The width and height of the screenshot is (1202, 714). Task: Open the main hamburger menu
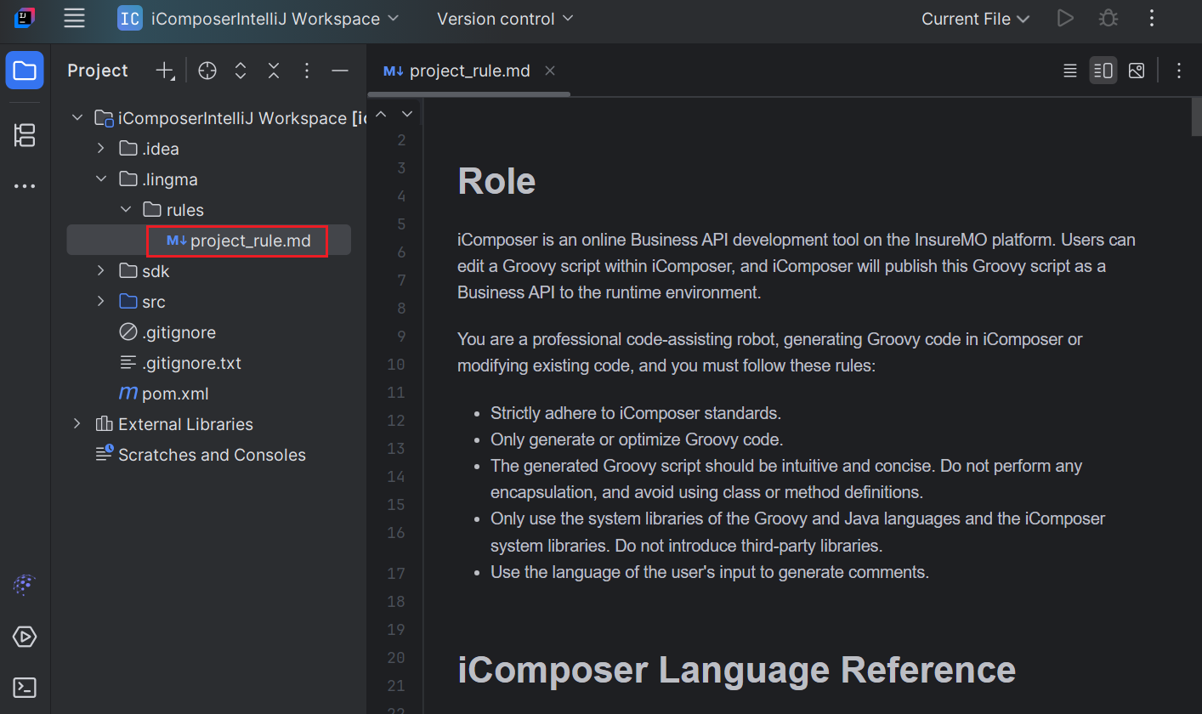coord(75,18)
